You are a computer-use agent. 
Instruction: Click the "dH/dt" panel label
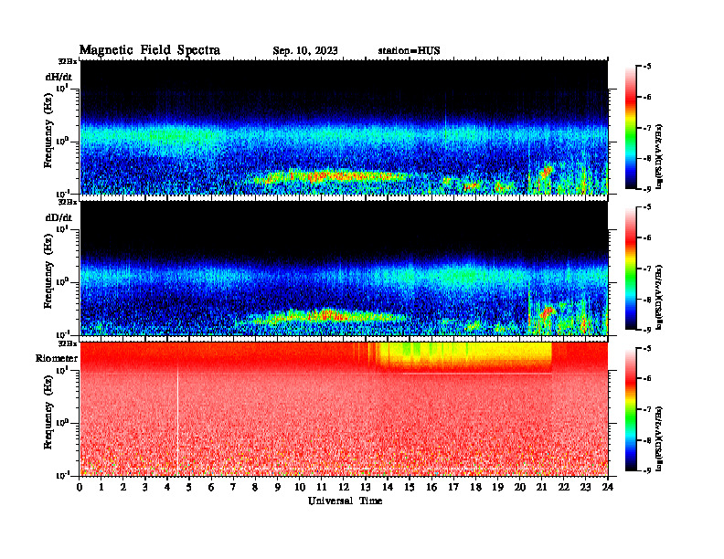[59, 77]
